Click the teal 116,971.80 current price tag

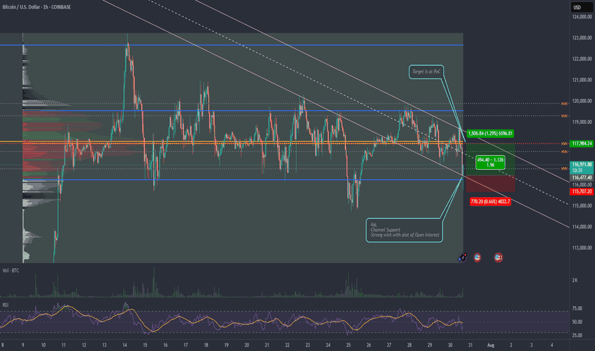point(582,167)
